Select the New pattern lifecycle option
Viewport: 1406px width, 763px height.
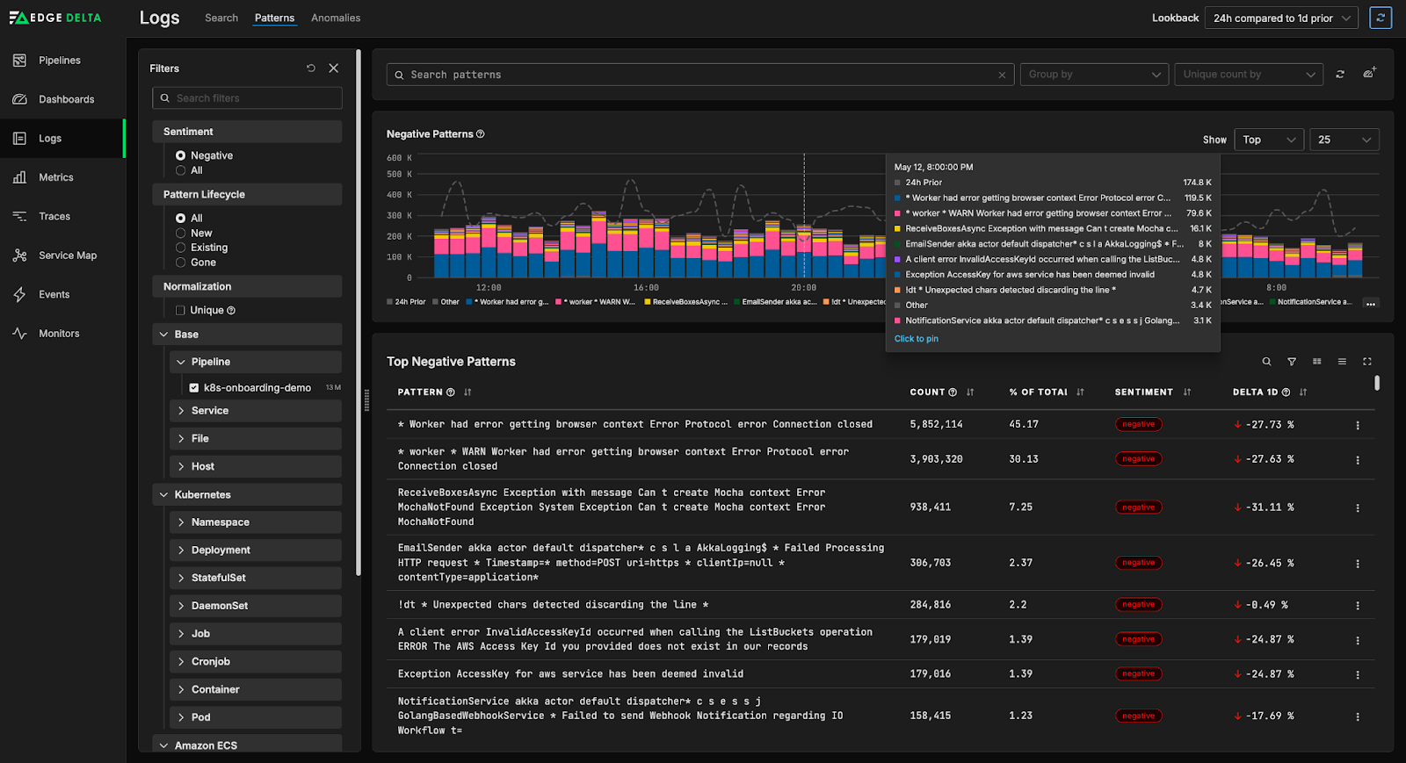[x=181, y=234]
